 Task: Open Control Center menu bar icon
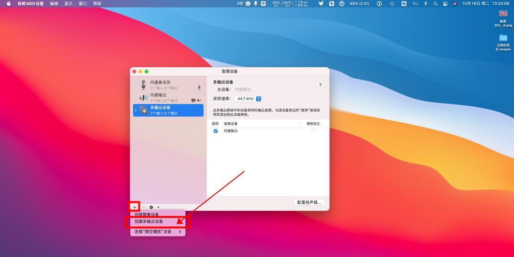tap(445, 4)
